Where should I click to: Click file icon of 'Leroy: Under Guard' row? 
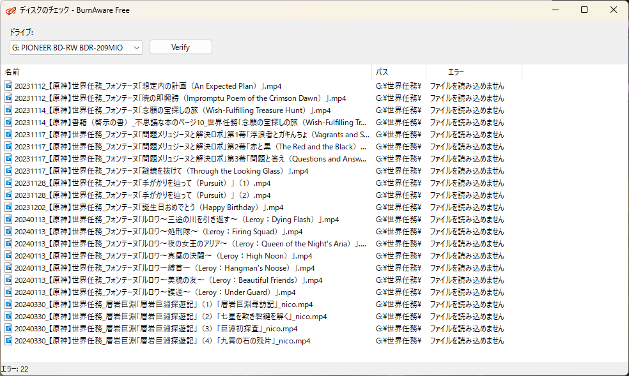tap(8, 292)
